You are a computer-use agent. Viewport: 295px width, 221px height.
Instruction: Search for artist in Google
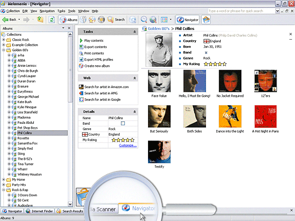(x=102, y=100)
